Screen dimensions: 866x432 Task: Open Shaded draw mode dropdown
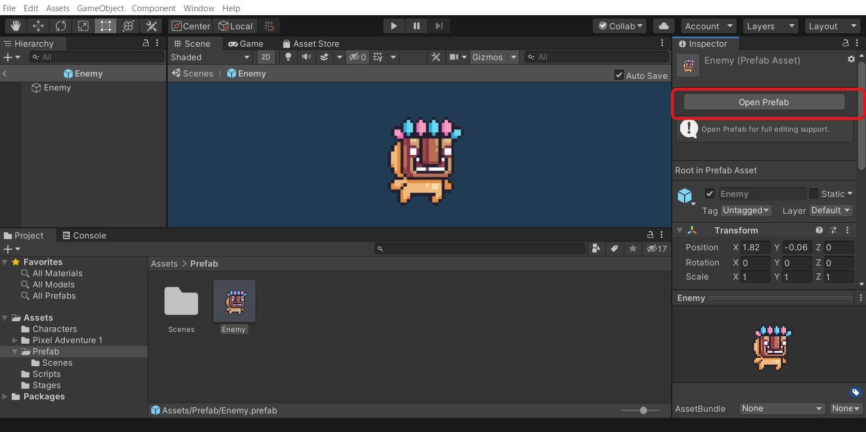(211, 57)
